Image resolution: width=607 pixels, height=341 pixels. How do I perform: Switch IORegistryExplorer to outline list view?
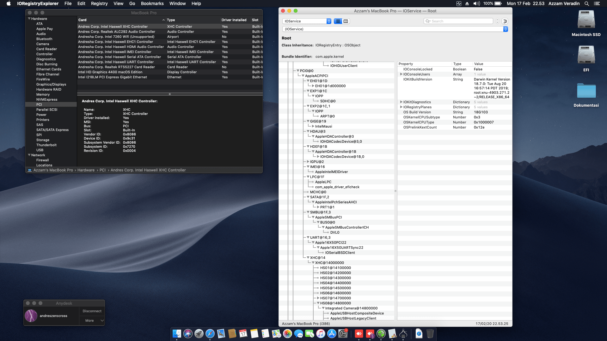pos(338,21)
